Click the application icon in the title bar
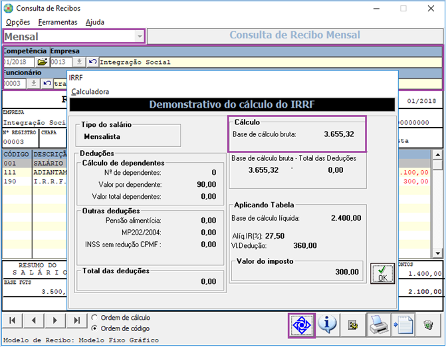The height and width of the screenshot is (347, 446). coord(8,8)
